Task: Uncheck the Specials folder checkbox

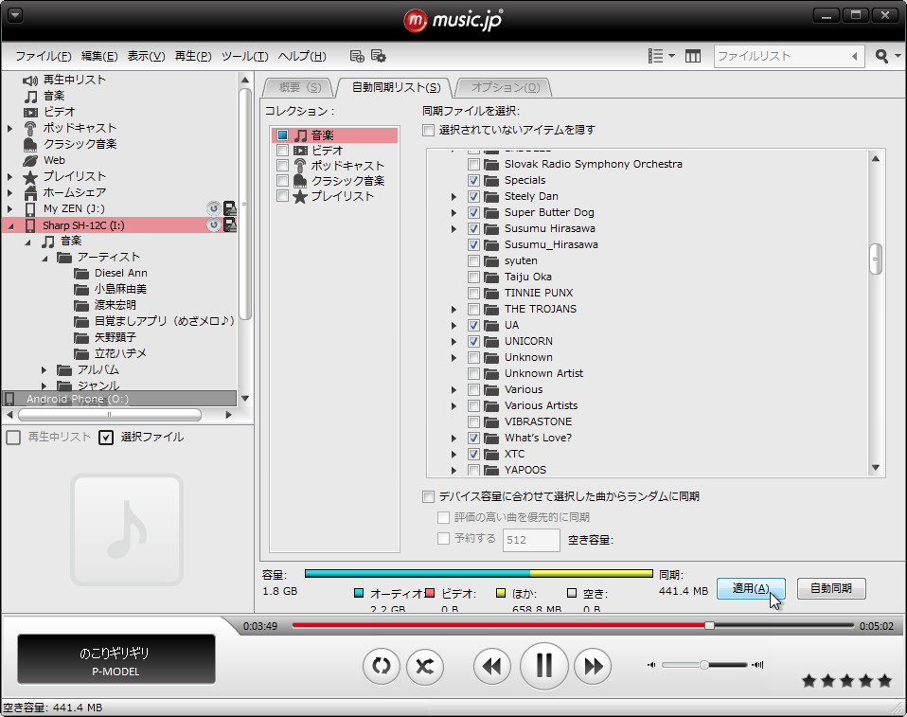Action: click(473, 181)
